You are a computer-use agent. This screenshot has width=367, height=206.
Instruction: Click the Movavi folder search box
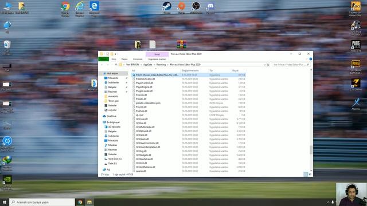click(291, 65)
